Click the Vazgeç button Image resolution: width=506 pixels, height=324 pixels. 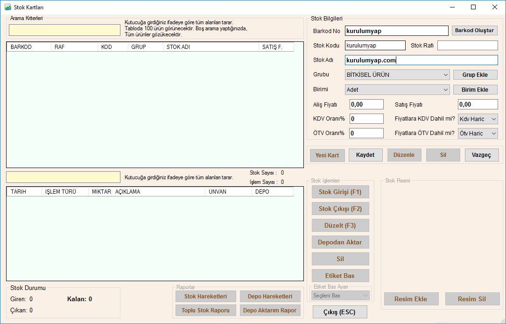[482, 155]
